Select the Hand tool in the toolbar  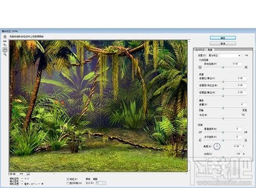tap(5, 50)
